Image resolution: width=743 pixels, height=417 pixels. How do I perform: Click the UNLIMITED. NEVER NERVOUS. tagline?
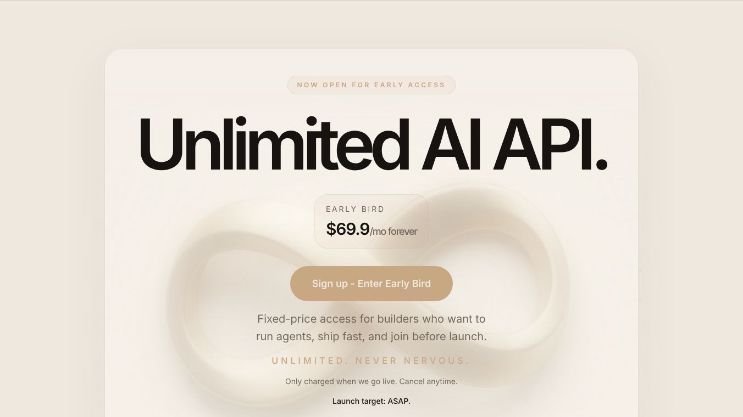371,360
